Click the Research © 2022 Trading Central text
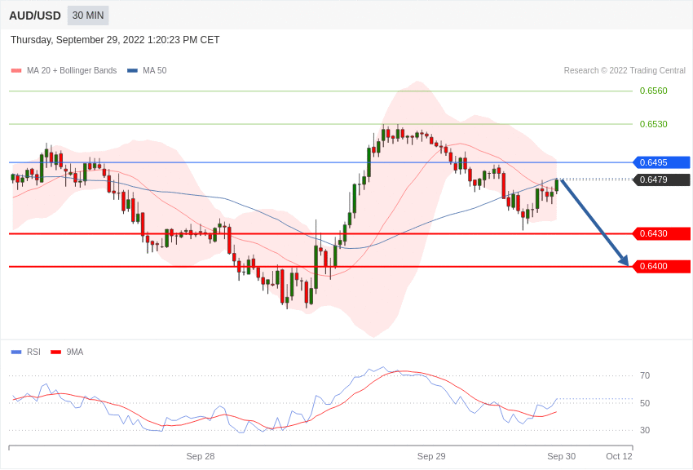Image resolution: width=693 pixels, height=470 pixels. point(625,70)
